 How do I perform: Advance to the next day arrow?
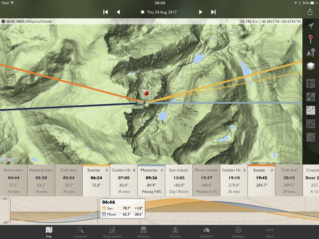click(201, 12)
